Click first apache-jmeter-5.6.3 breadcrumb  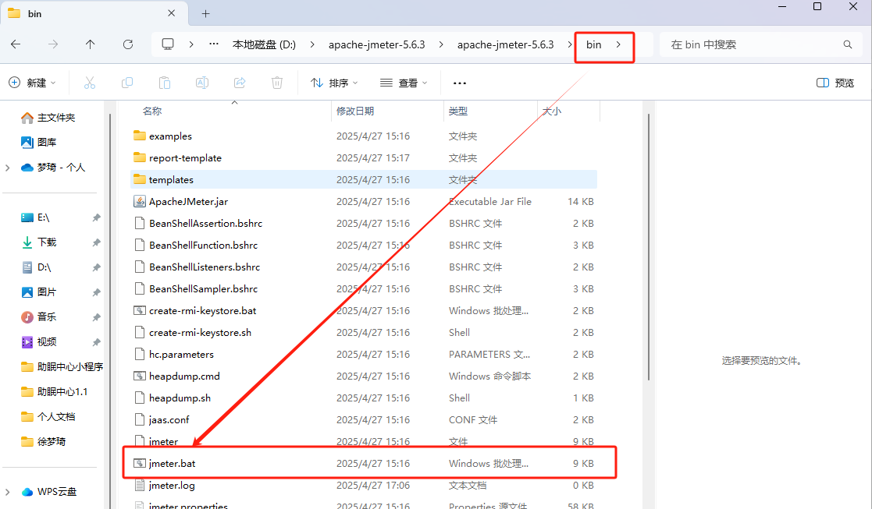[x=376, y=44]
